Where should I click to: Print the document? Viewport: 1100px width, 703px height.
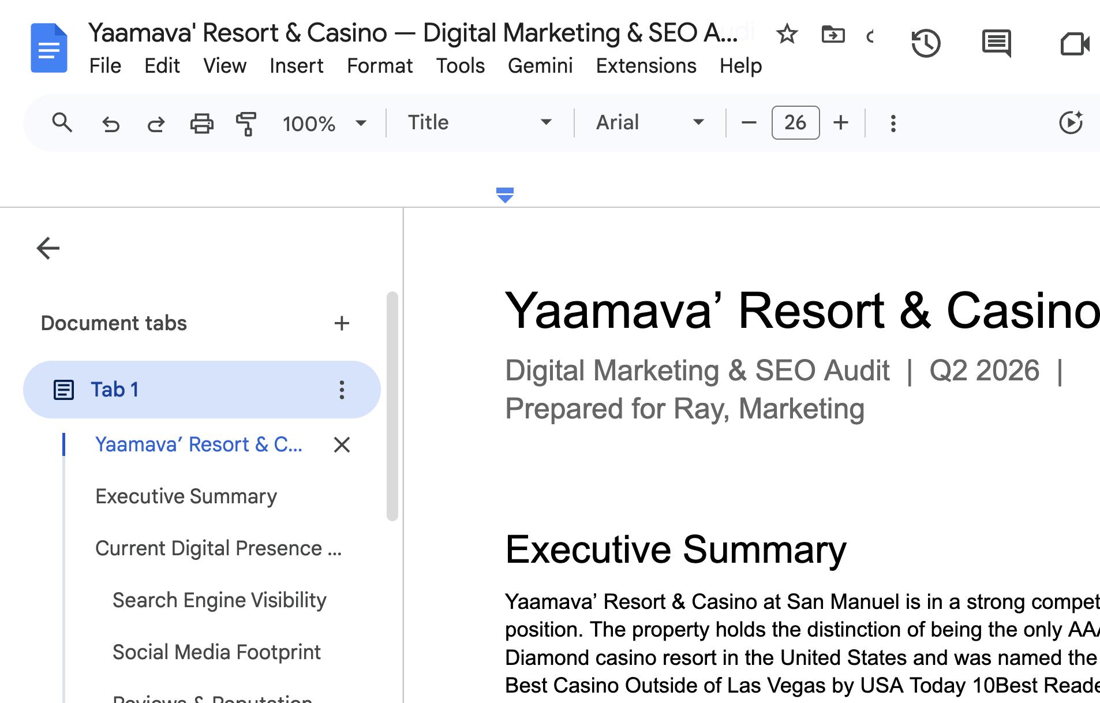201,124
